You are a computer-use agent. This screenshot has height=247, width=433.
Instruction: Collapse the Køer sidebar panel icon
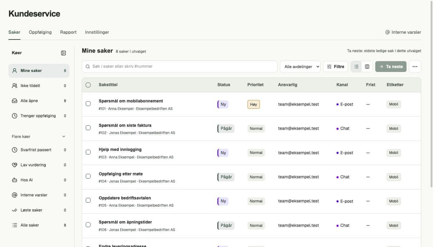63,53
